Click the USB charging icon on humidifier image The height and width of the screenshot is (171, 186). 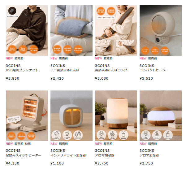tap(78, 135)
